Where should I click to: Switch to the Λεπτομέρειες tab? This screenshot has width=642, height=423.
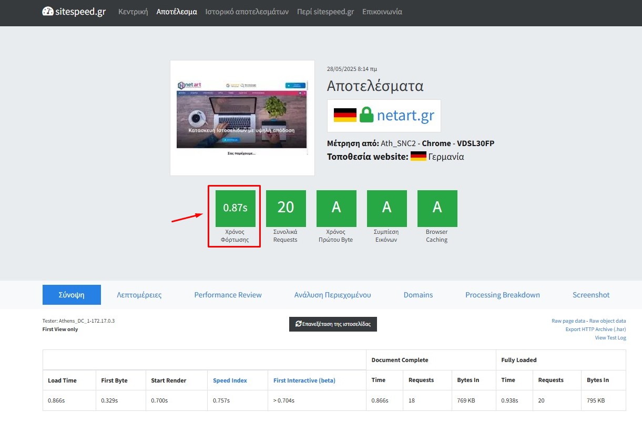pyautogui.click(x=139, y=295)
